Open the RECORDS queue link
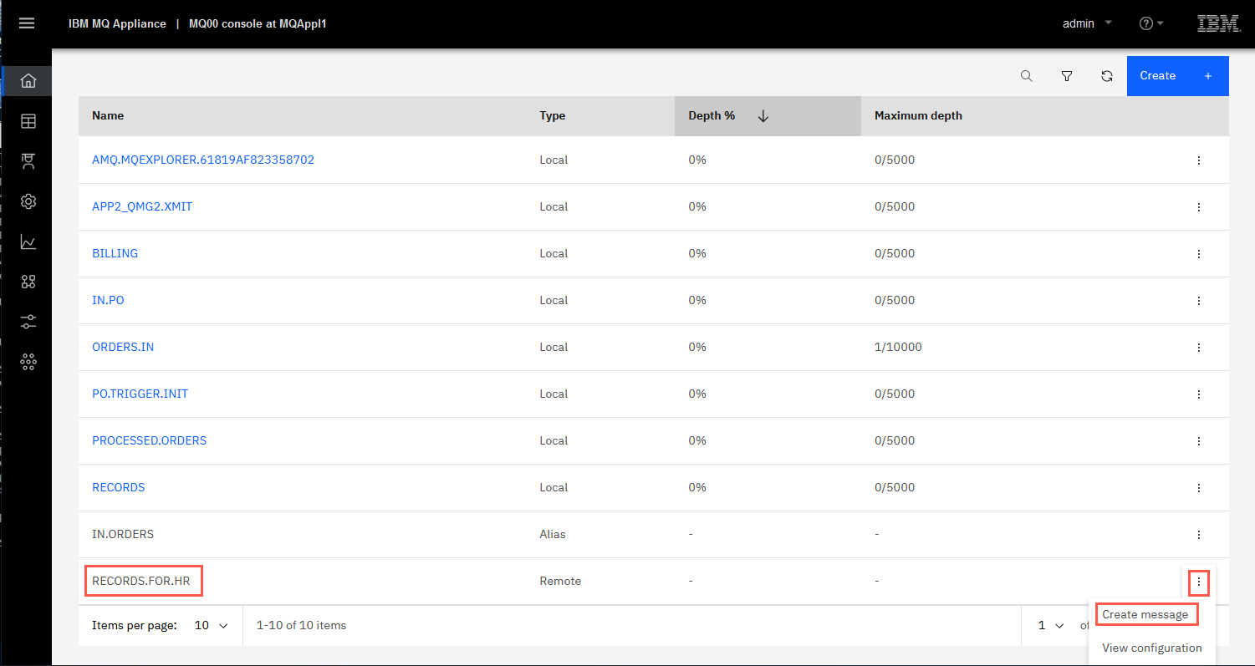The width and height of the screenshot is (1255, 666). (118, 487)
